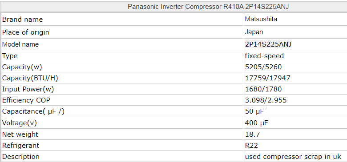The image size is (347, 162).
Task: Select the Model name label cell
Action: coord(123,44)
